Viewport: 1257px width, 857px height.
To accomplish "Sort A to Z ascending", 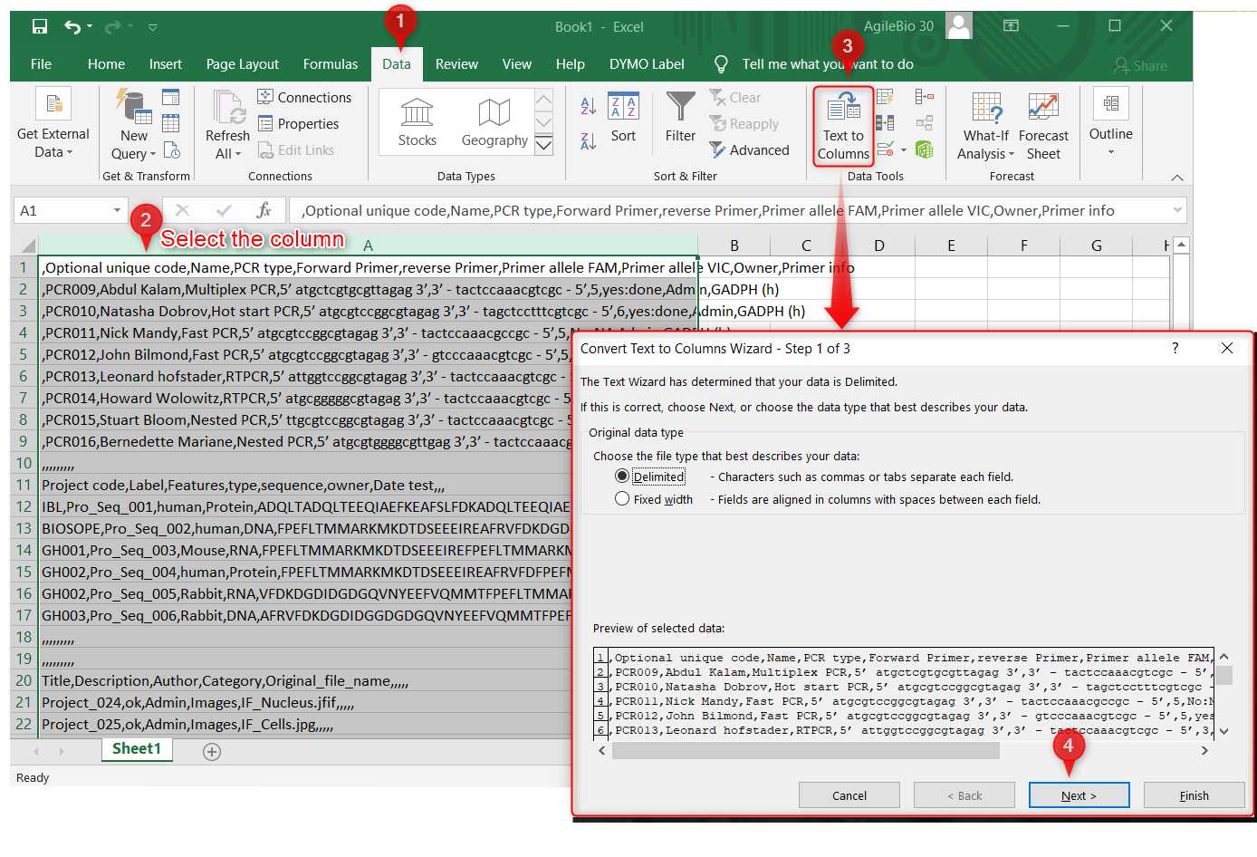I will click(x=588, y=106).
